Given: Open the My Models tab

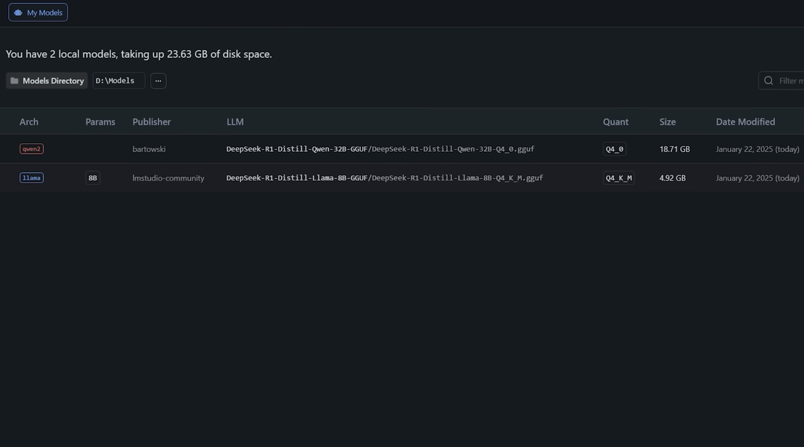Looking at the screenshot, I should tap(38, 13).
